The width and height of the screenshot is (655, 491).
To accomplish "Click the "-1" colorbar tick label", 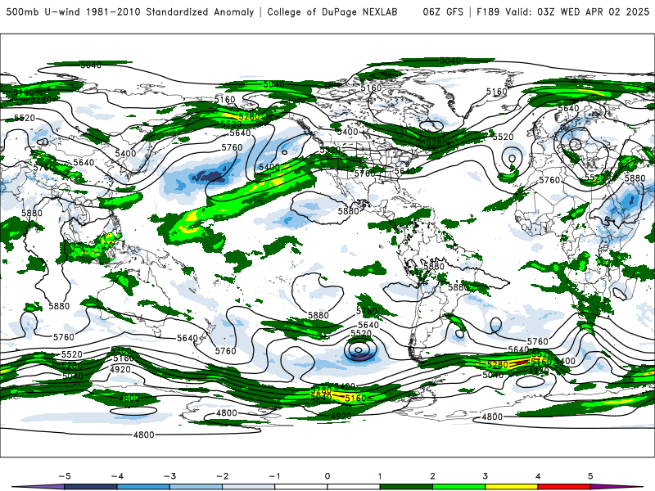I will pyautogui.click(x=275, y=476).
